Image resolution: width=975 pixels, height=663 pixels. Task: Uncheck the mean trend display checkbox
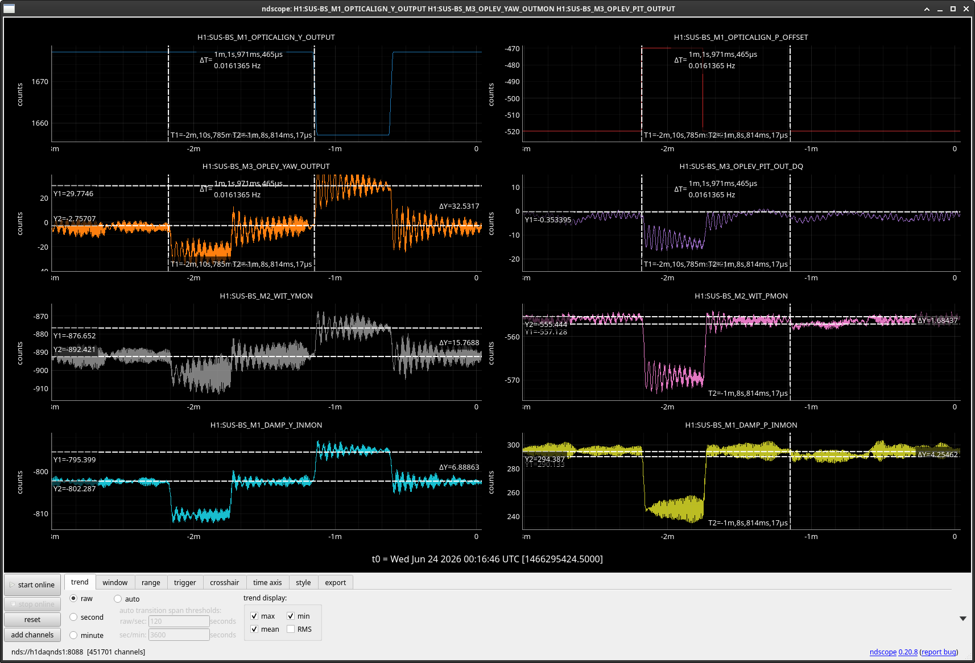[254, 629]
